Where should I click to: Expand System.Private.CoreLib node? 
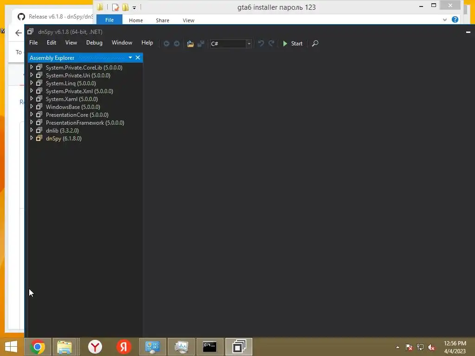[x=32, y=67]
